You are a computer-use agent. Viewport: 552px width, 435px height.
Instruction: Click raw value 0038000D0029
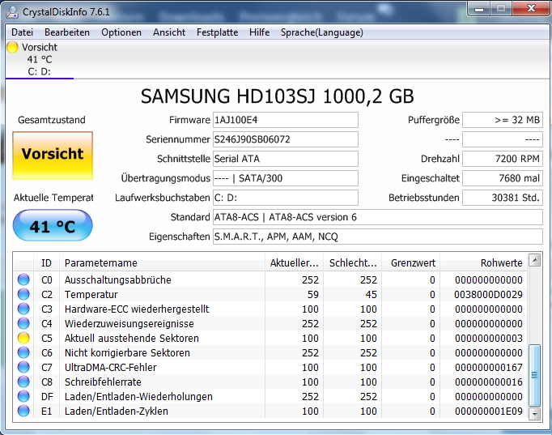pos(488,295)
